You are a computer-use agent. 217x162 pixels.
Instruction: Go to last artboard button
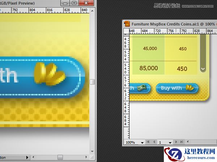tap(182, 142)
